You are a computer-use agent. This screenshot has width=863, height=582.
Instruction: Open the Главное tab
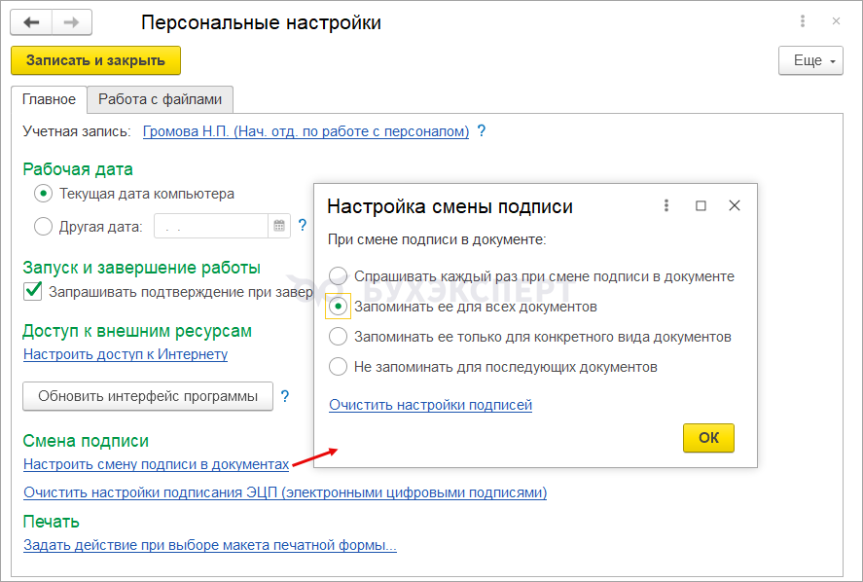(49, 99)
